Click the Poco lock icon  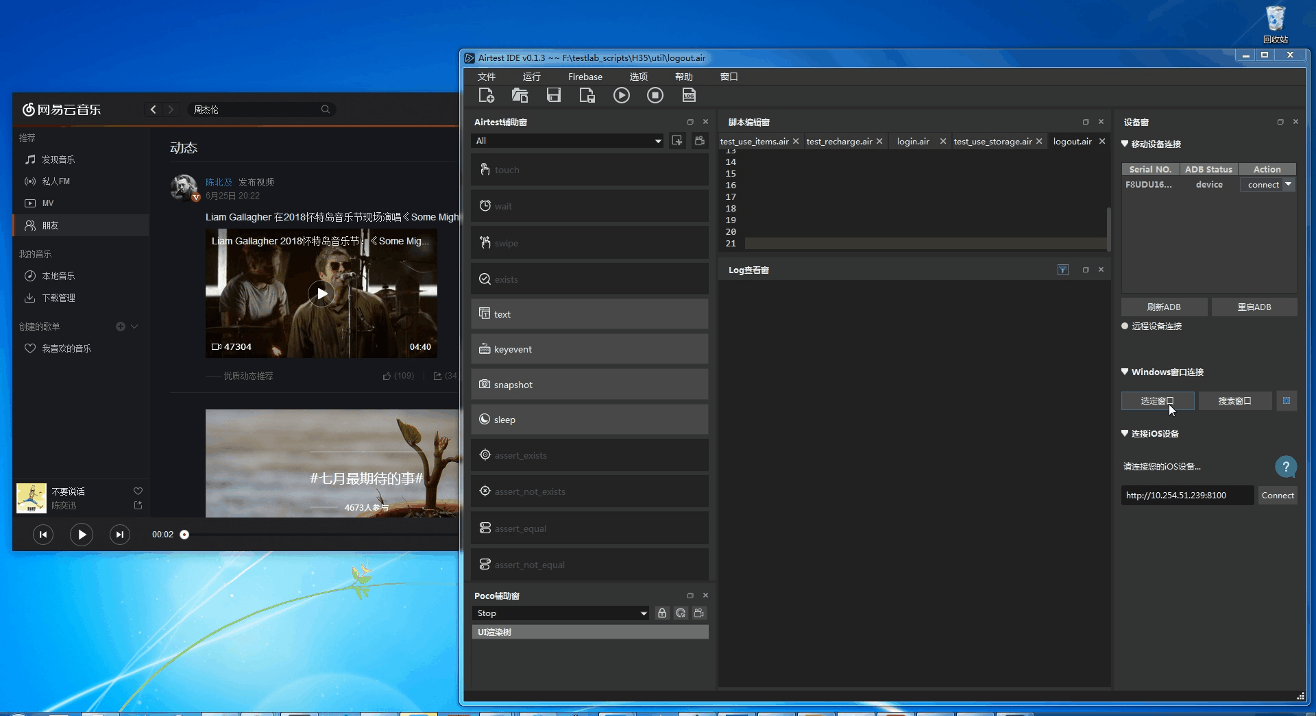pos(661,613)
